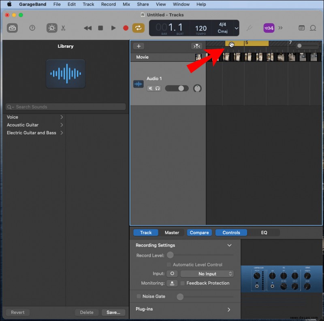Click the Compare button
Screen dimensions: 324x321
coord(199,233)
